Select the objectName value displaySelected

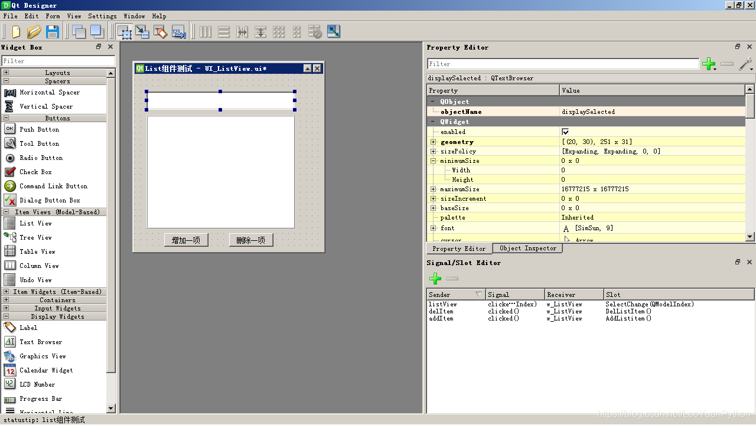(652, 112)
